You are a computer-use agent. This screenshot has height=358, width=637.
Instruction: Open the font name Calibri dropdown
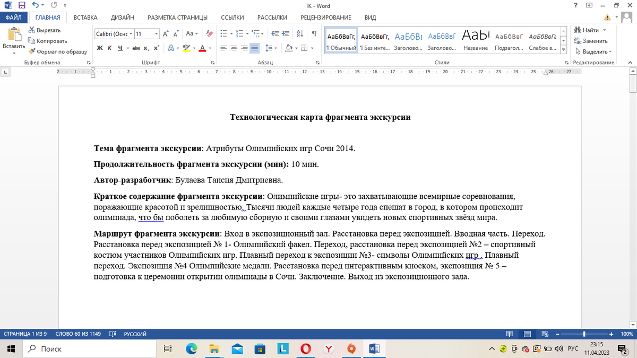tap(131, 34)
